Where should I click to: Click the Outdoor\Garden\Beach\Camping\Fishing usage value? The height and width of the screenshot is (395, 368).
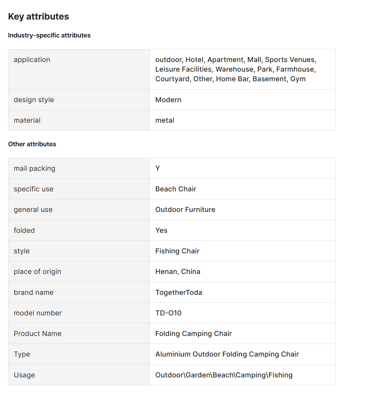pos(224,375)
